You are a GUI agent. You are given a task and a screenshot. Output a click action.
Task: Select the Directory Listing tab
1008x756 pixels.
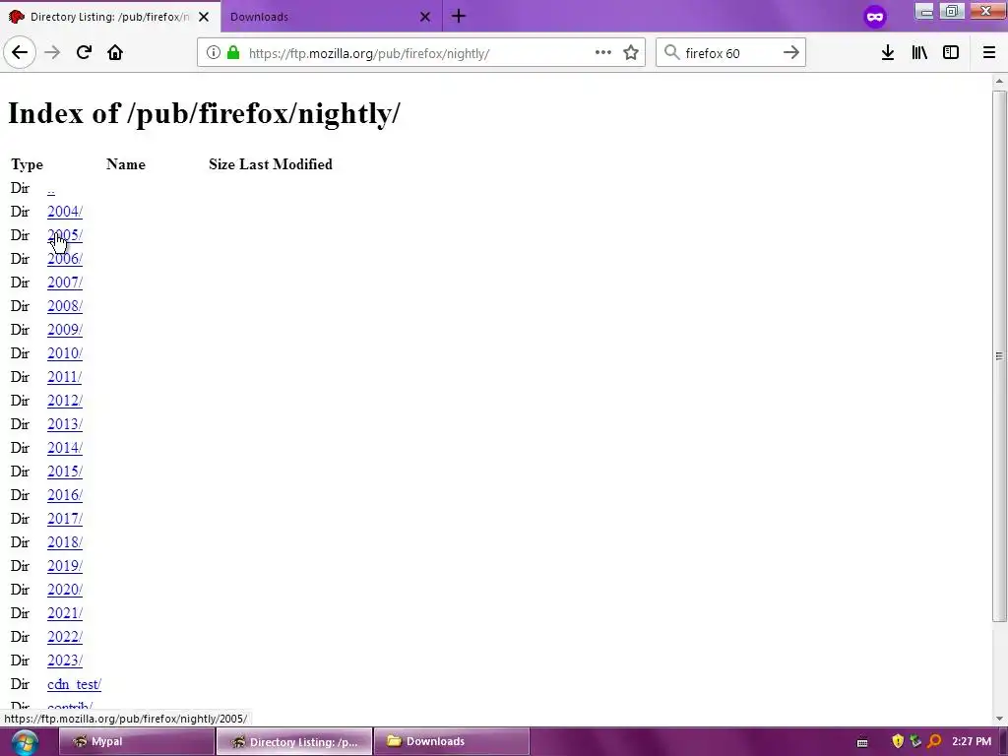(x=110, y=17)
